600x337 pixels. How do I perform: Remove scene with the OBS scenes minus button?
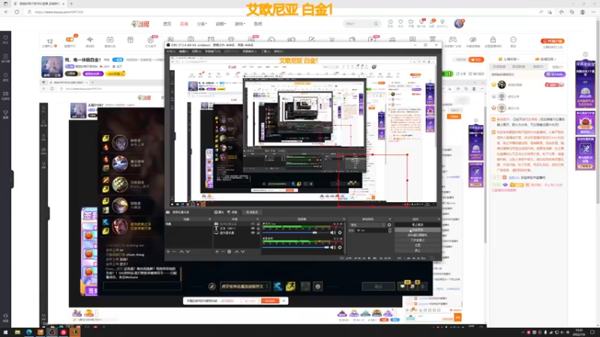pos(174,252)
